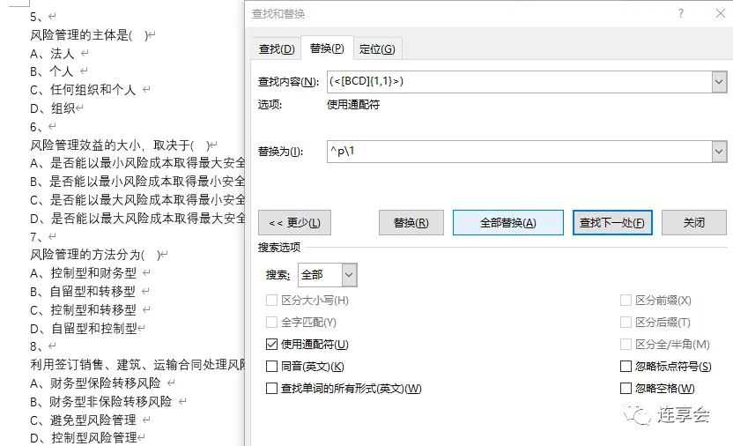Open the 搜索 direction dropdown showing 全部
The height and width of the screenshot is (446, 733).
tap(328, 275)
